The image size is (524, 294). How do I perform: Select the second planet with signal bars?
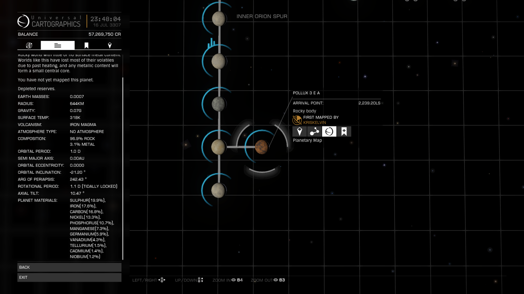pyautogui.click(x=219, y=61)
